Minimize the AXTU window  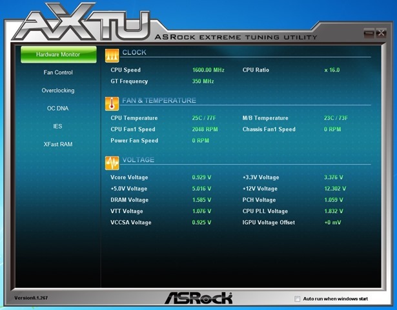pos(369,33)
